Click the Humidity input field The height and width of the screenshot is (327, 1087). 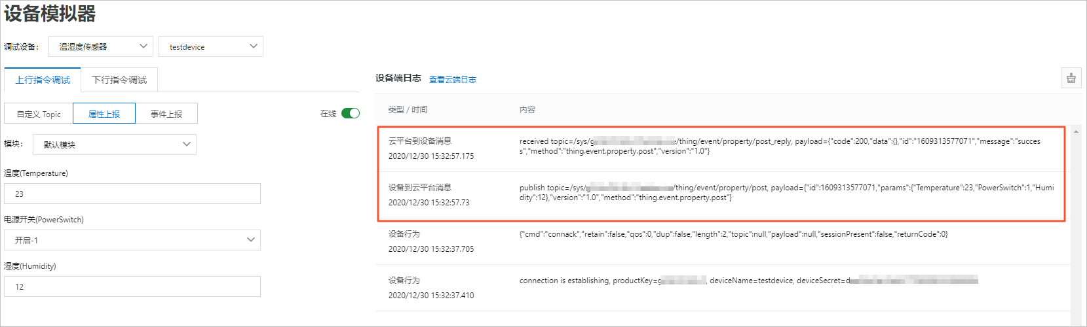[x=132, y=286]
